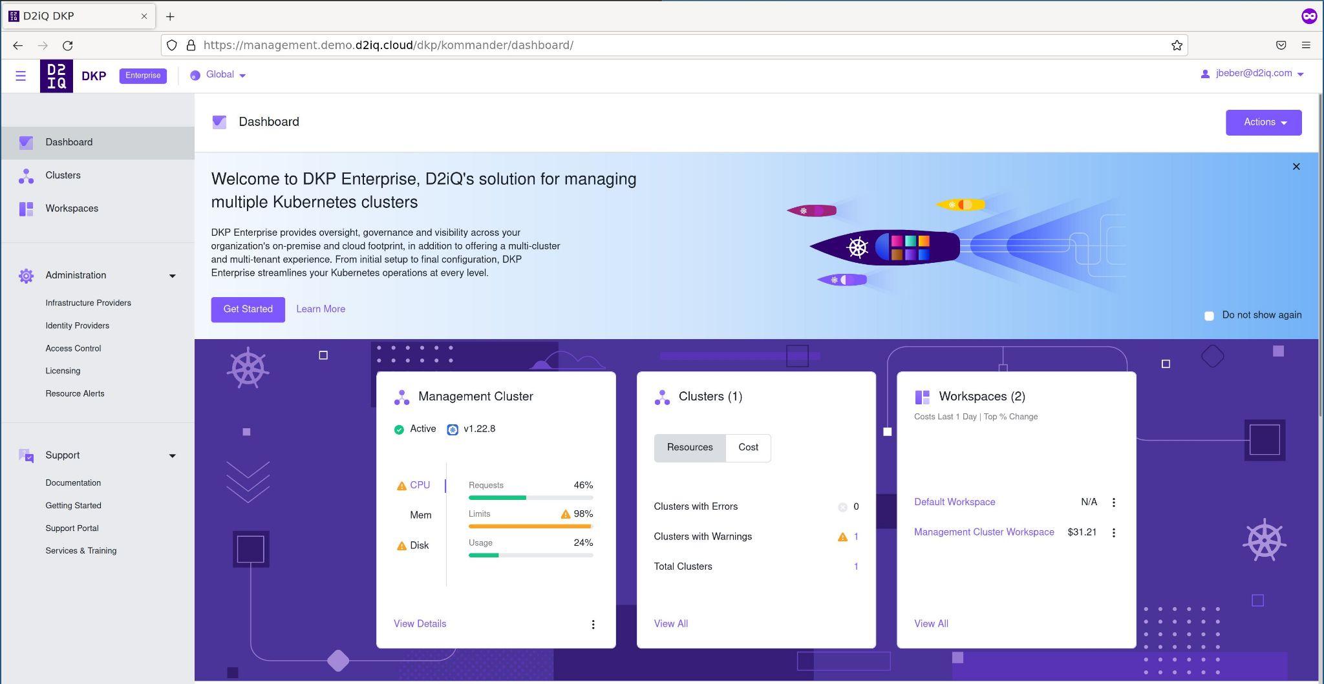
Task: Open the Management Cluster Workspace link
Action: coord(984,532)
